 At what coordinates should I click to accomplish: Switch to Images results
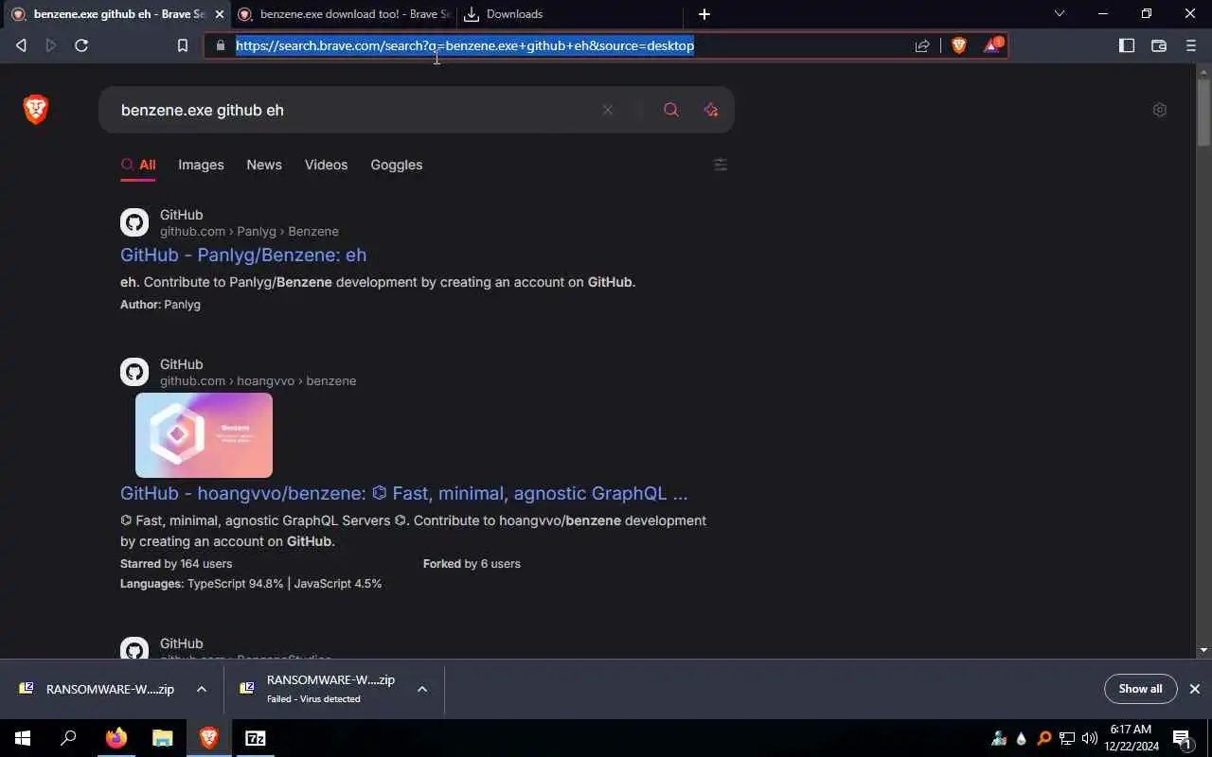click(x=201, y=165)
